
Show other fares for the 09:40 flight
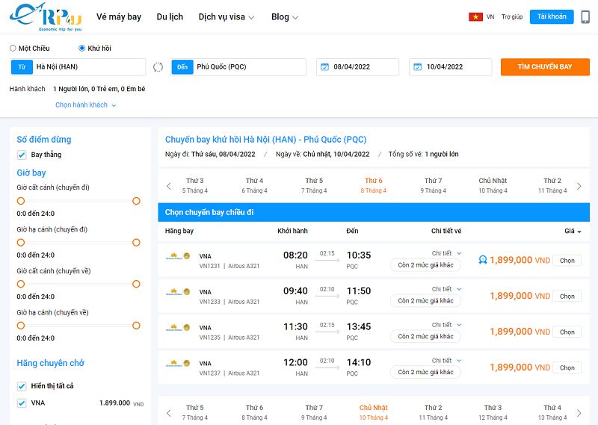pyautogui.click(x=425, y=301)
